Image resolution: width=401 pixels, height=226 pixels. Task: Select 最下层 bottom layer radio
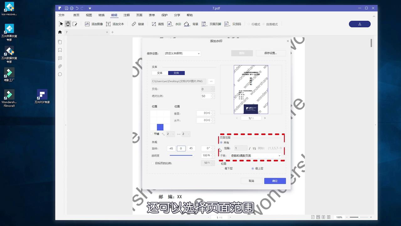(x=222, y=169)
